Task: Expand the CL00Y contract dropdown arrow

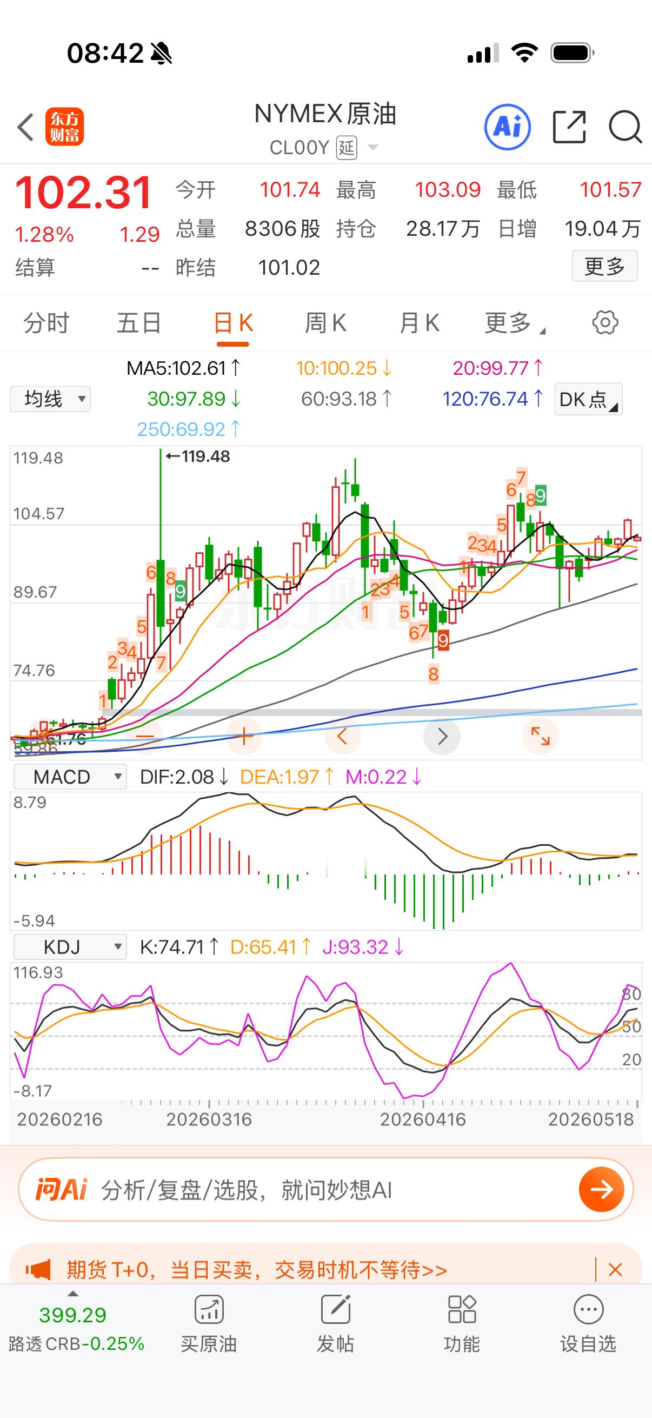Action: point(372,148)
